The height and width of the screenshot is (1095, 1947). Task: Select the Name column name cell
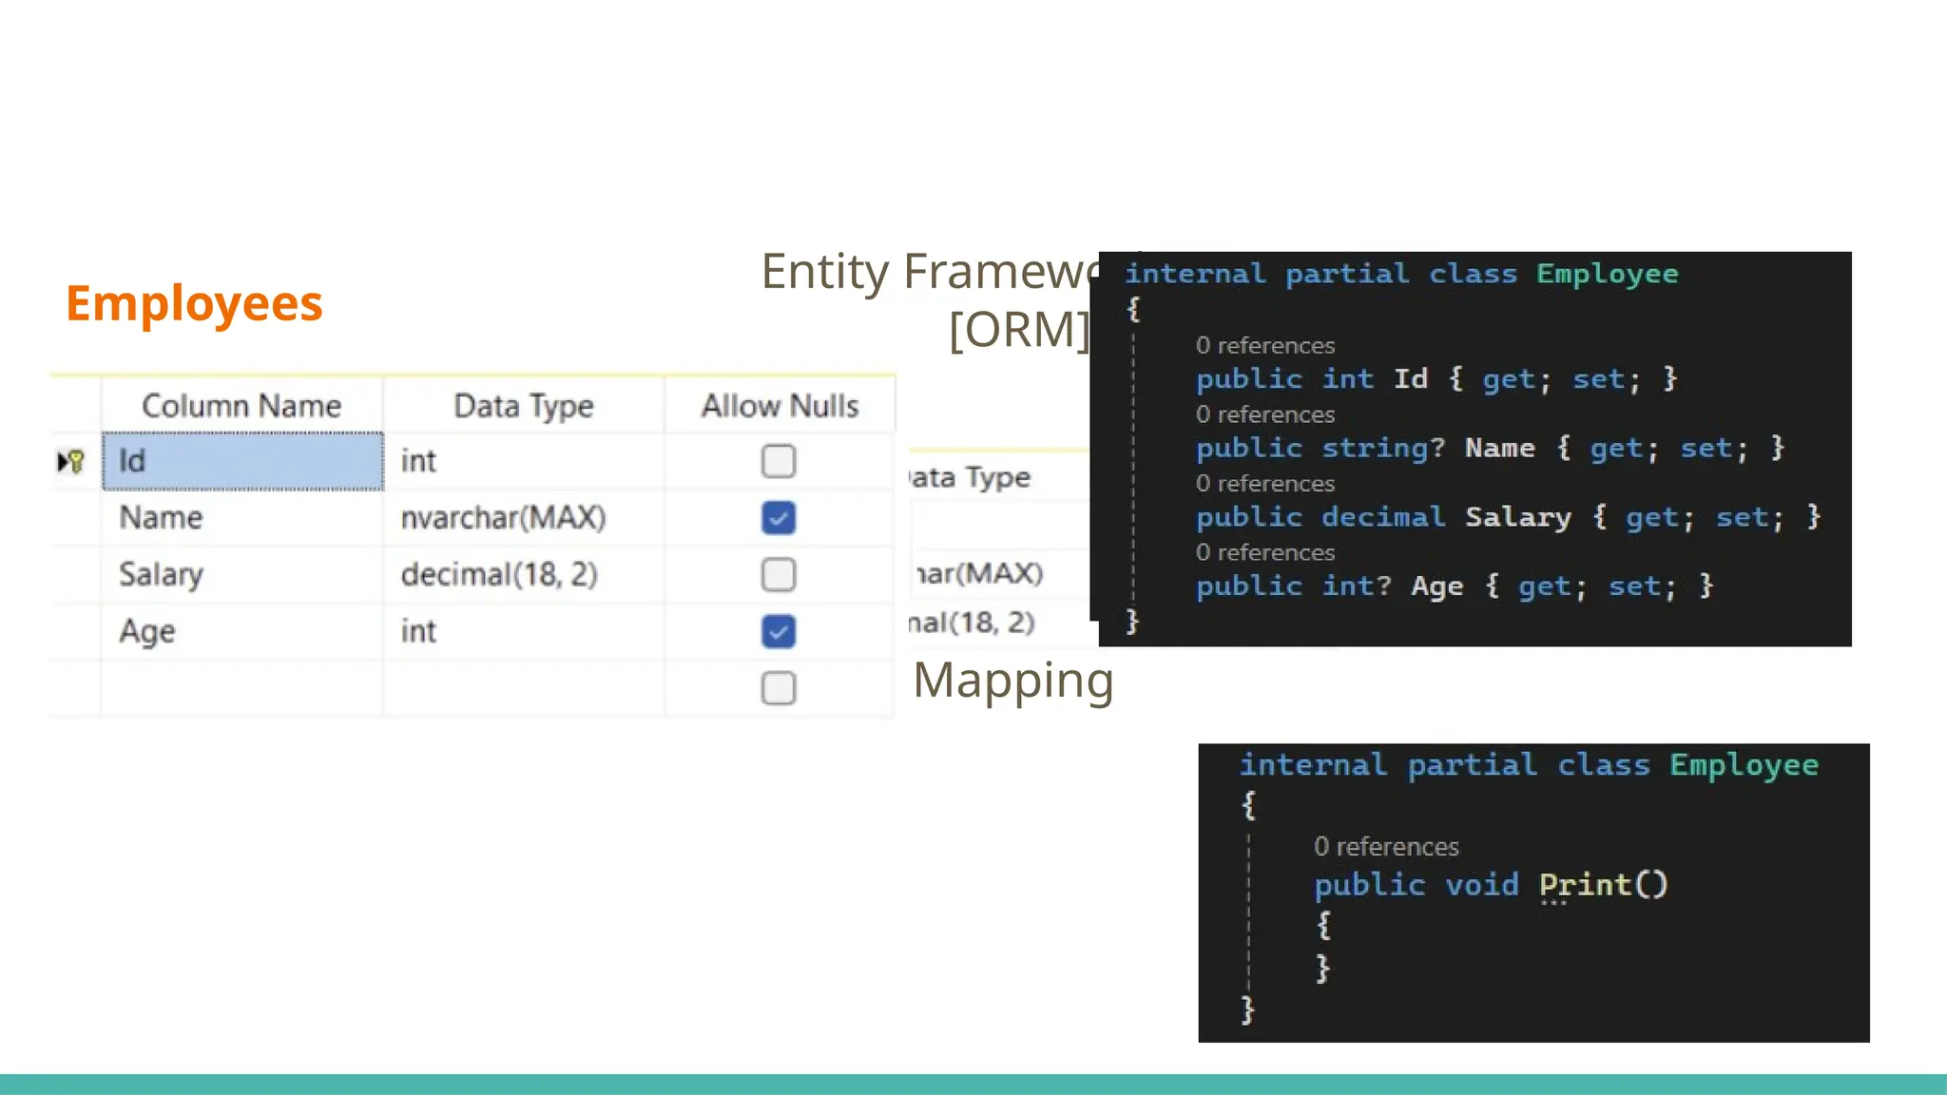click(x=242, y=518)
